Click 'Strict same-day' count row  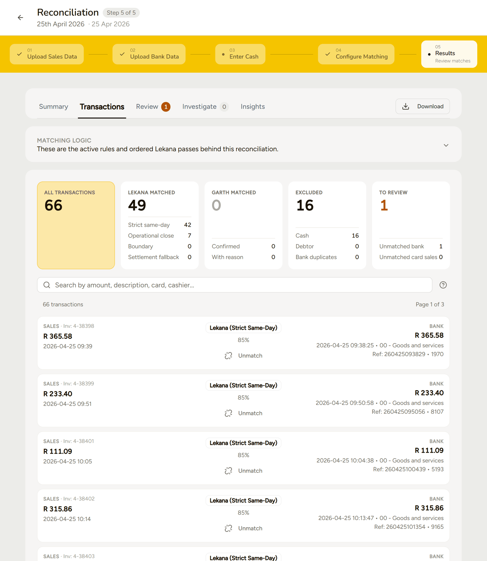point(160,225)
